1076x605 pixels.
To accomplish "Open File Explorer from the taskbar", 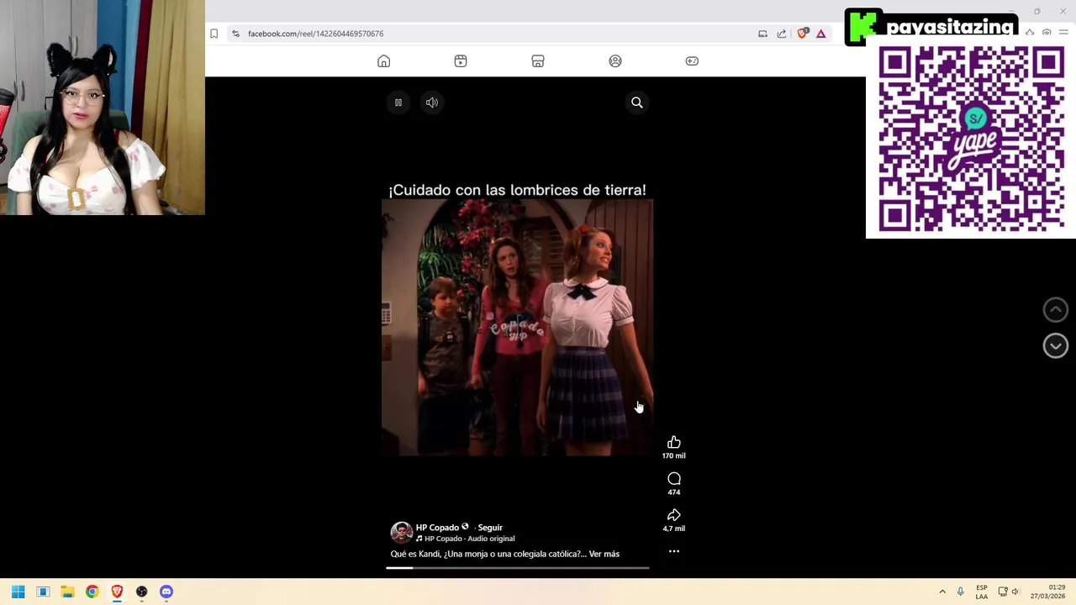I will click(67, 592).
